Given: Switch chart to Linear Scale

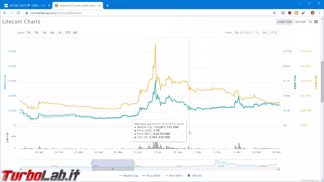Looking at the screenshot, I should [x=284, y=22].
